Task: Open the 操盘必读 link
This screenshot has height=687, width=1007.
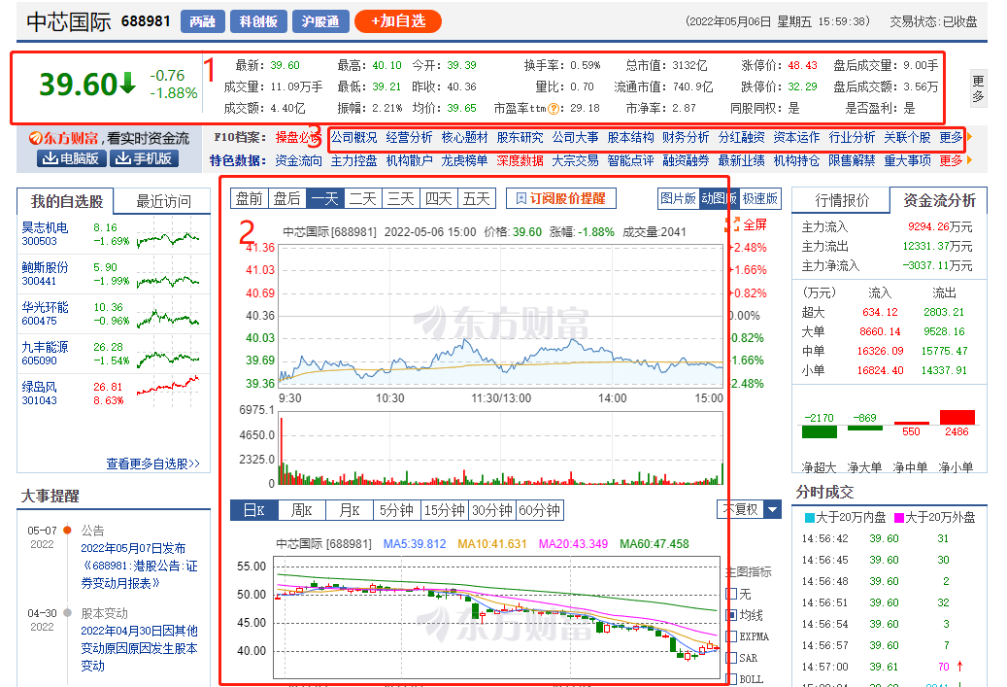Action: pyautogui.click(x=299, y=137)
